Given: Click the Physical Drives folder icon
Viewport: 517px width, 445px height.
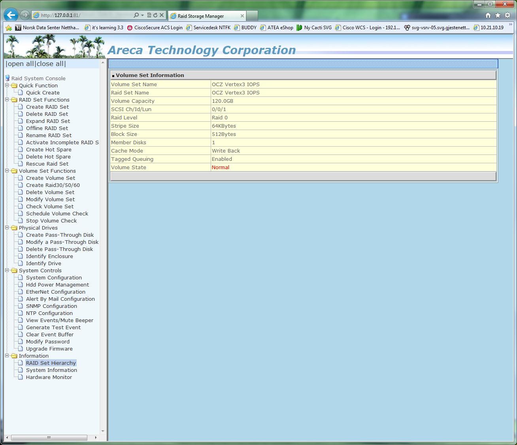Looking at the screenshot, I should (14, 228).
